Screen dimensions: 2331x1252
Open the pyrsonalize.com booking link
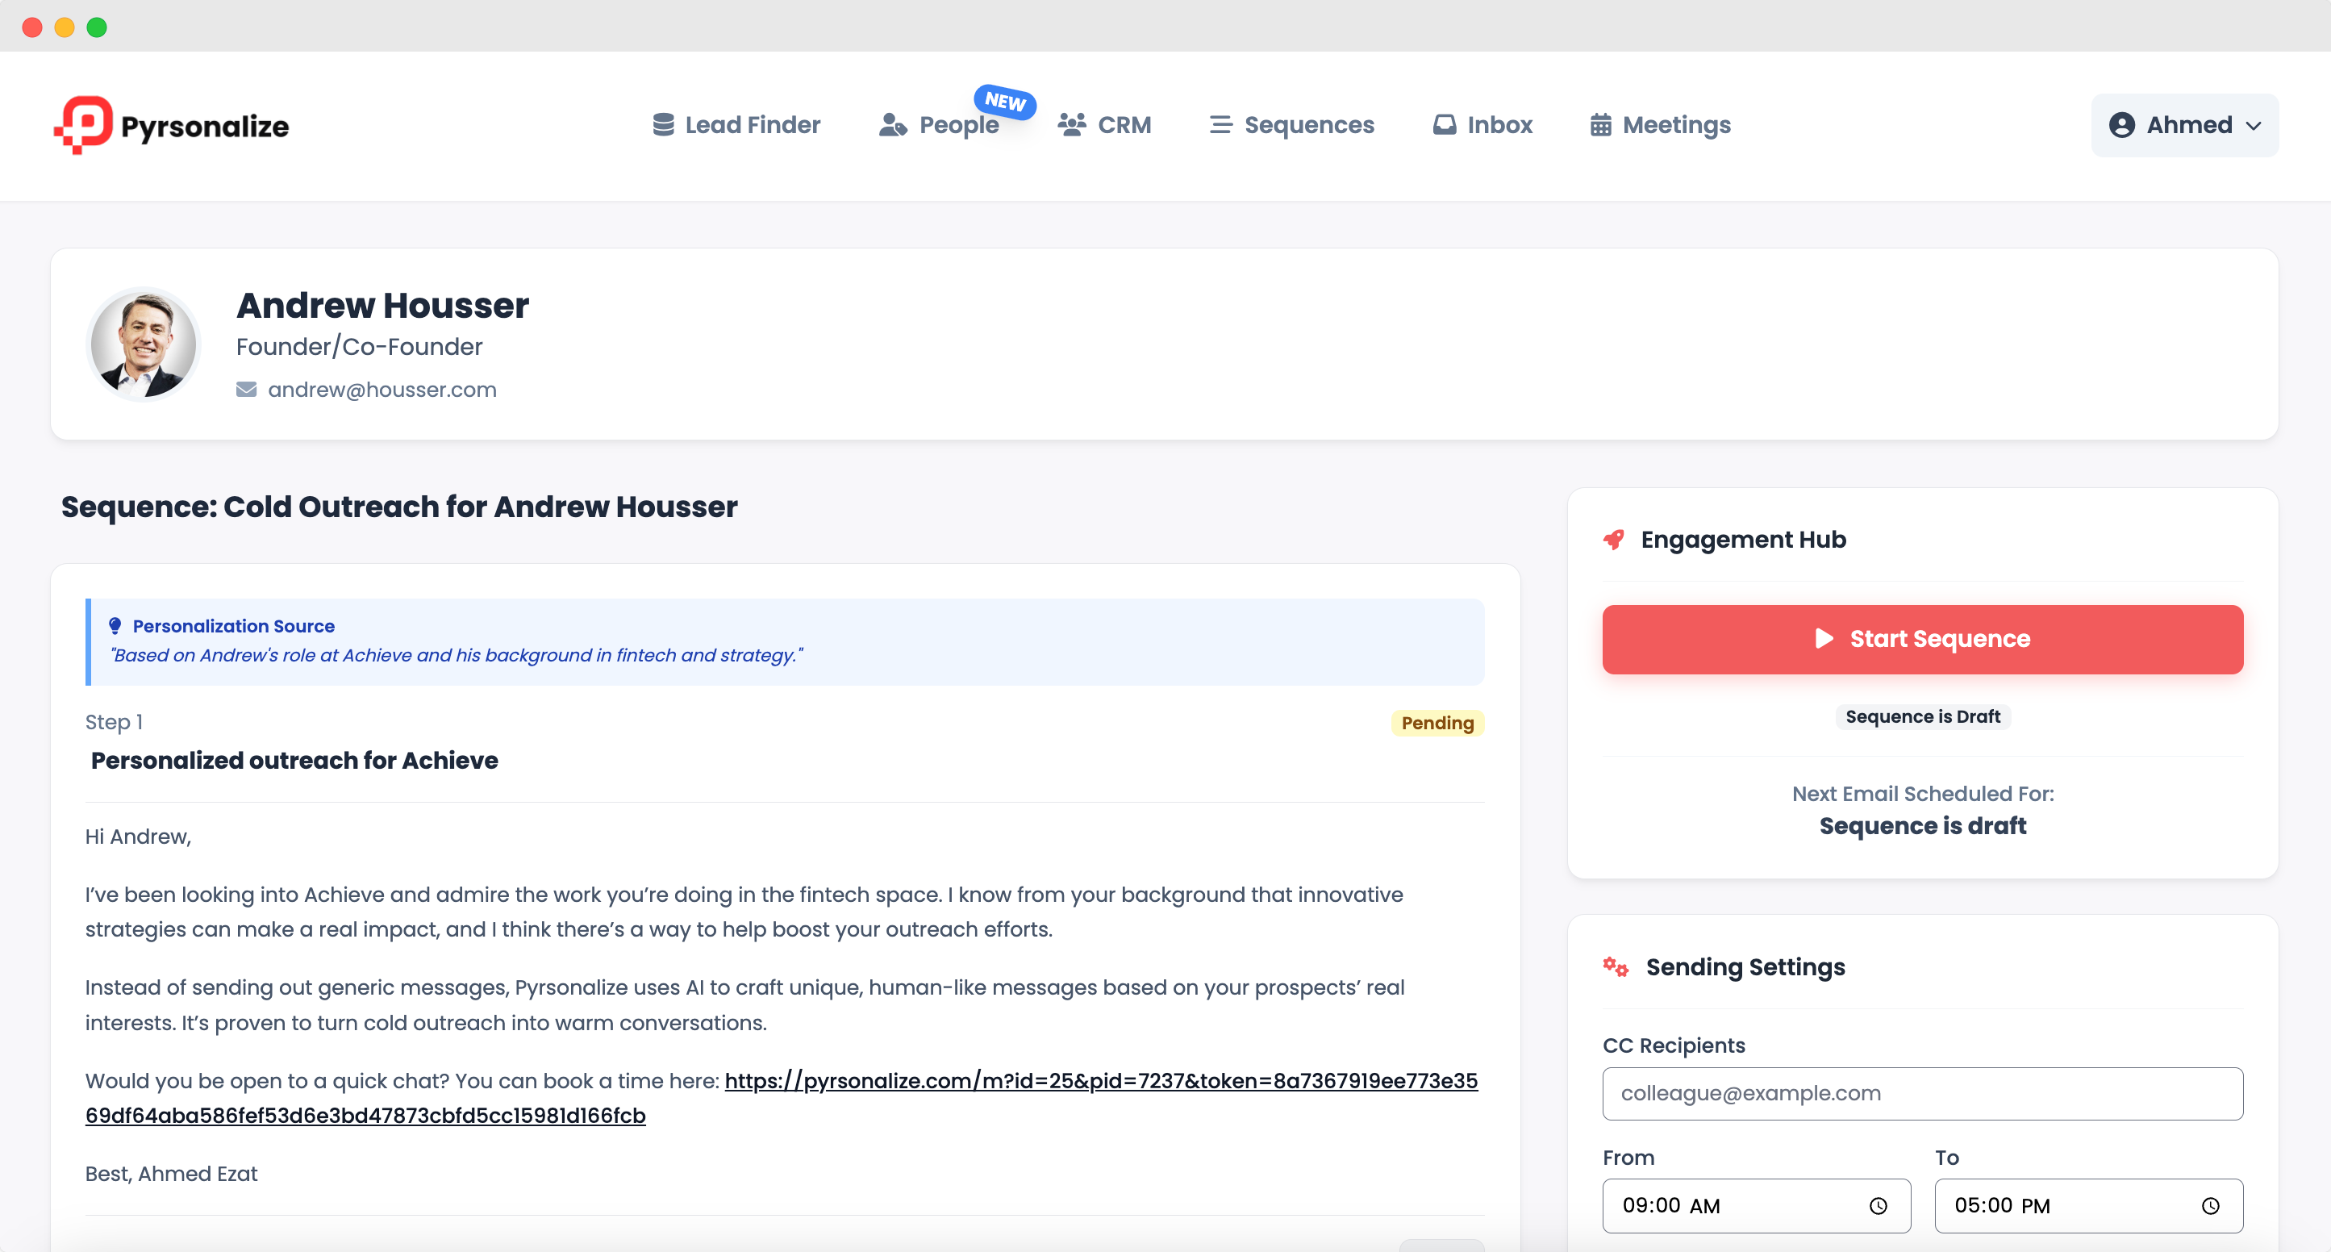pyautogui.click(x=782, y=1098)
